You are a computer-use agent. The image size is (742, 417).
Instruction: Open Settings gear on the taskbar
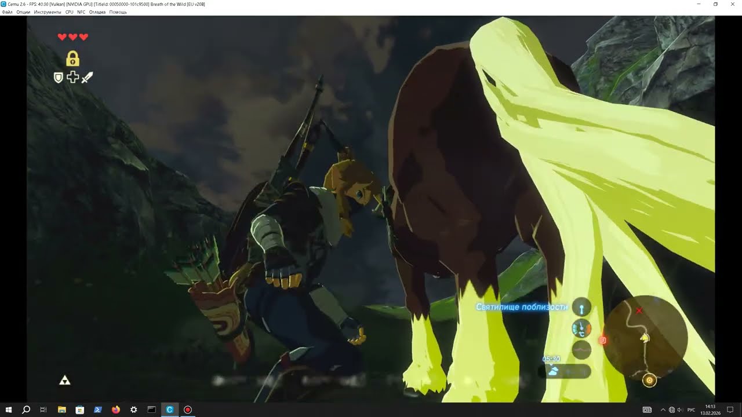(134, 409)
